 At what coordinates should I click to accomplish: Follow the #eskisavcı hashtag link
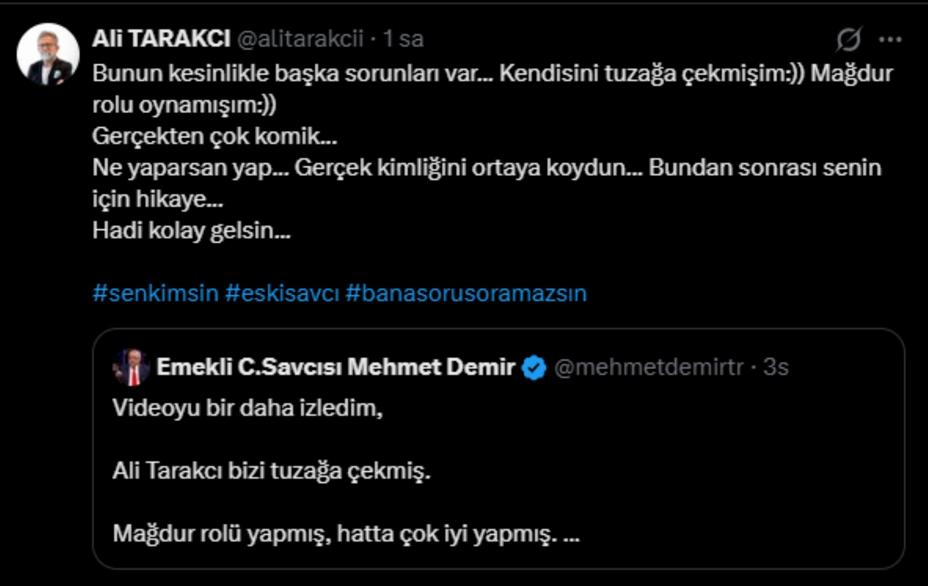[x=282, y=293]
